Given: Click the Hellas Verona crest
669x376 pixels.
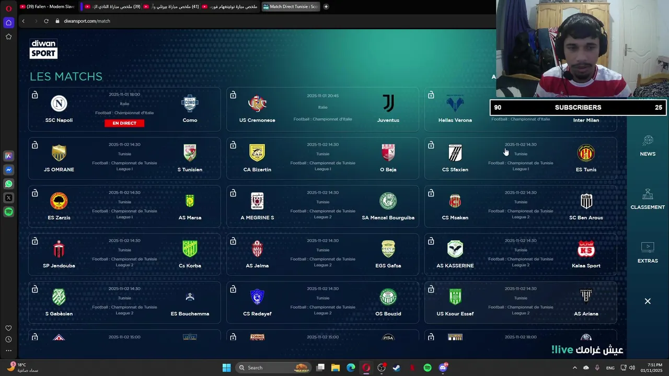Looking at the screenshot, I should 455,103.
